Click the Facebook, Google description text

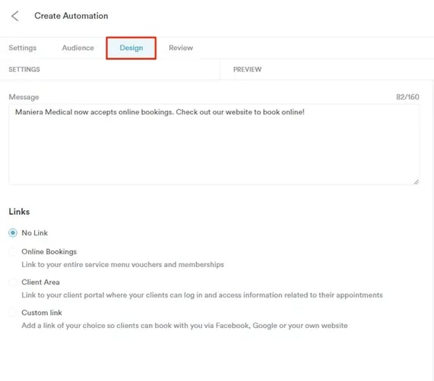(x=185, y=326)
